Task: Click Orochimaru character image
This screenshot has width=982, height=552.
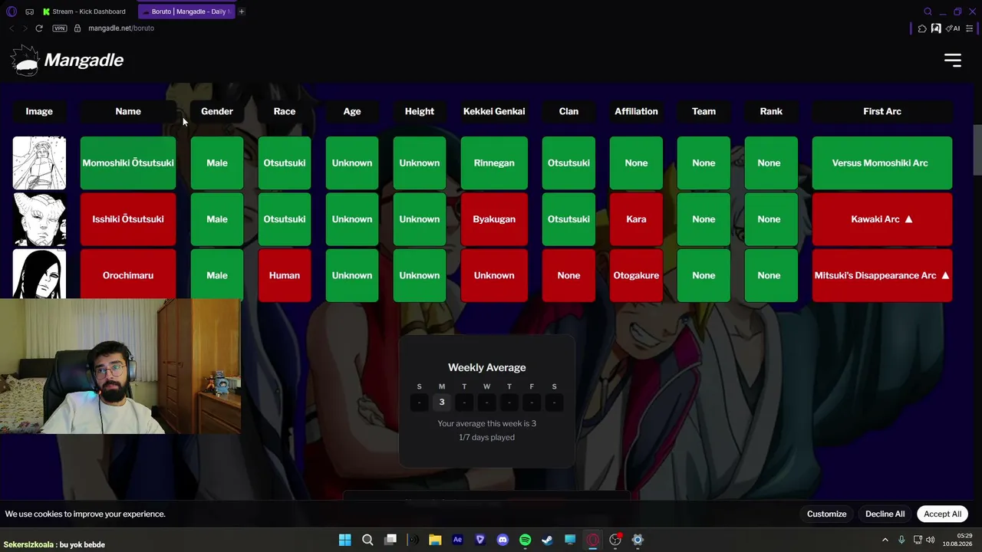Action: pos(39,274)
